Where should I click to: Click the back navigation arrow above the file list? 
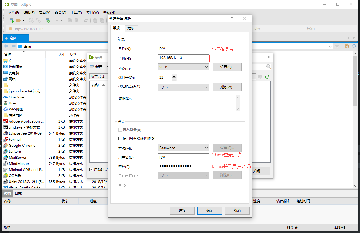pyautogui.click(x=6, y=46)
